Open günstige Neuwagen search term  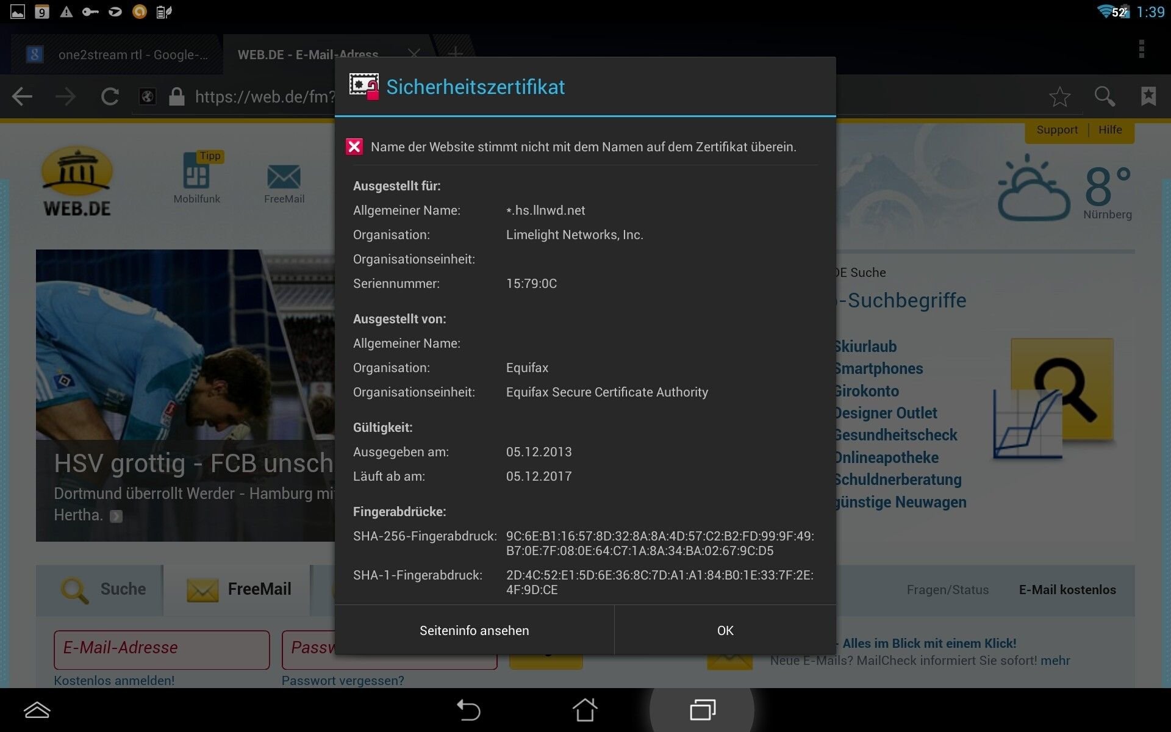point(900,502)
